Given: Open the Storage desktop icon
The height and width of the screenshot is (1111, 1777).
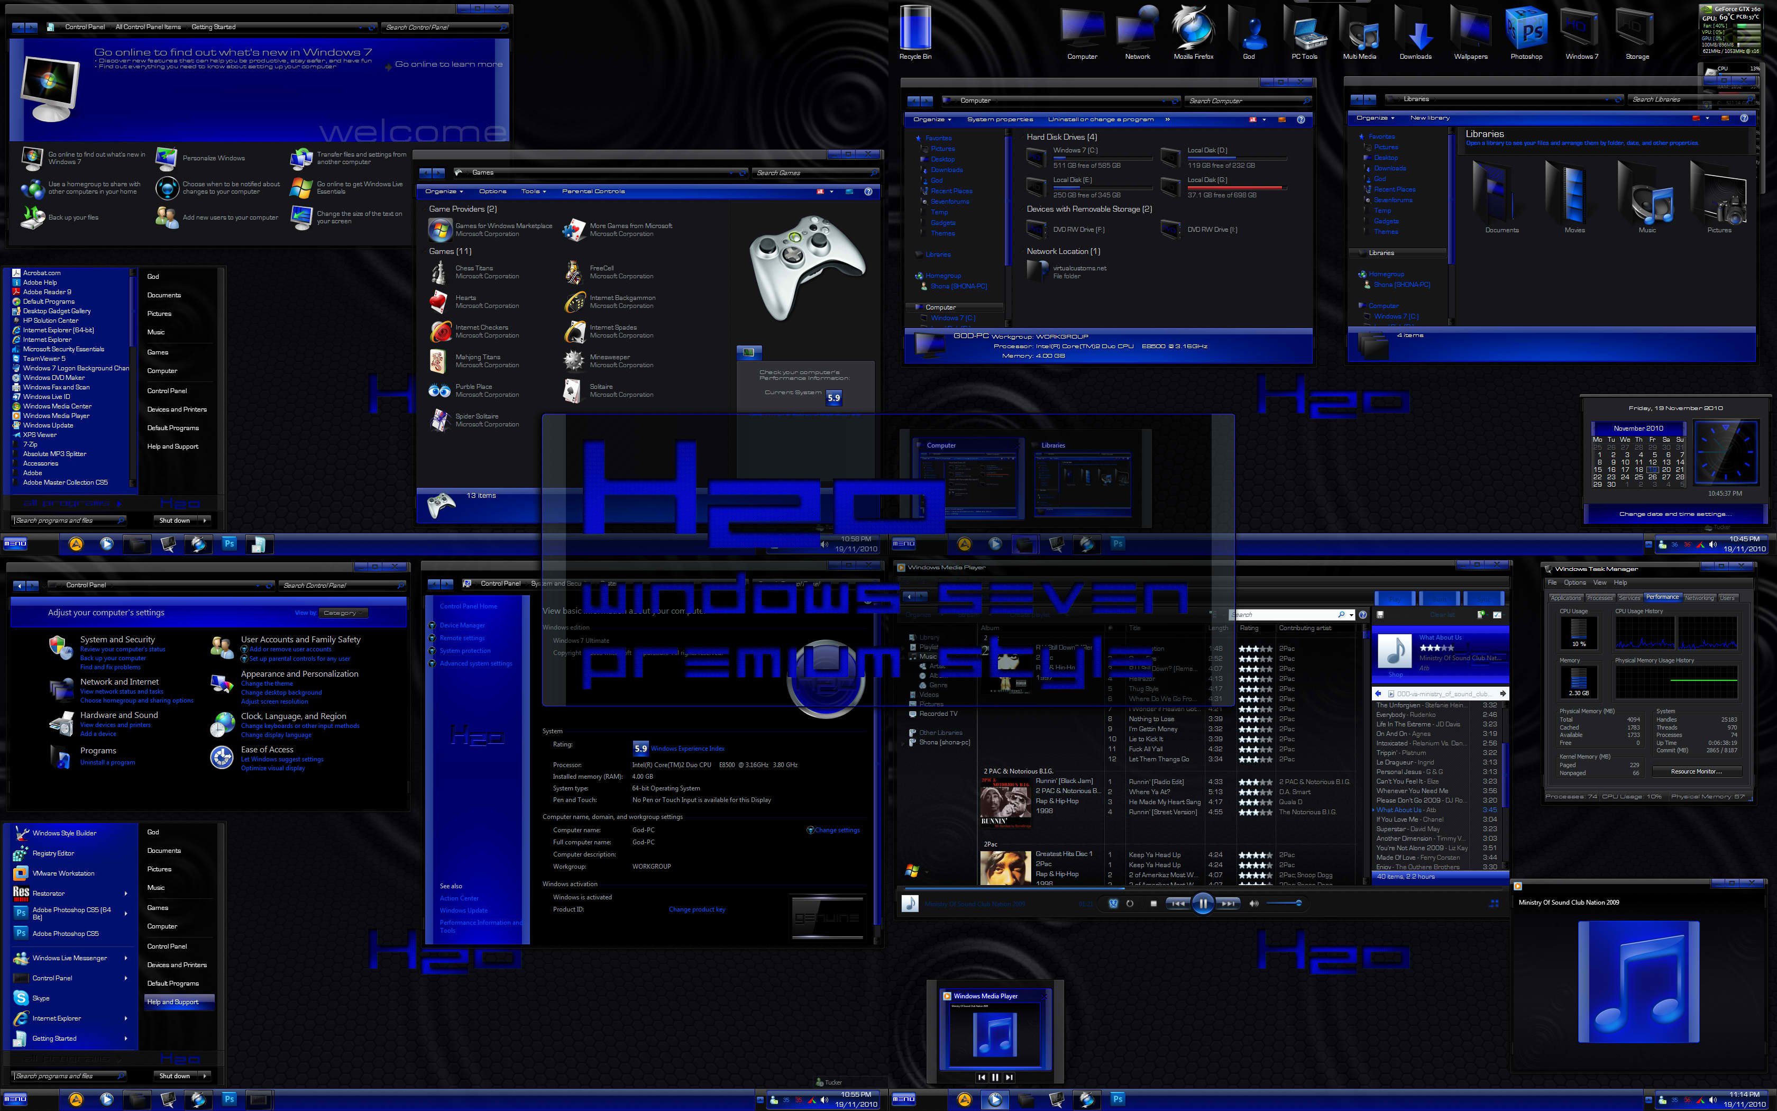Looking at the screenshot, I should pos(1637,32).
